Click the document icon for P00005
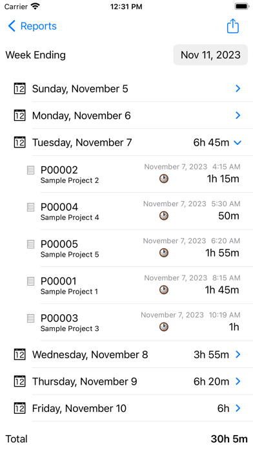The image size is (253, 450). 31,244
